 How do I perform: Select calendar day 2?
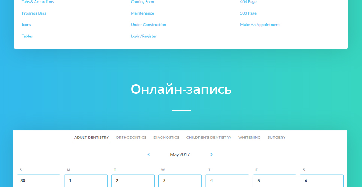tap(133, 181)
